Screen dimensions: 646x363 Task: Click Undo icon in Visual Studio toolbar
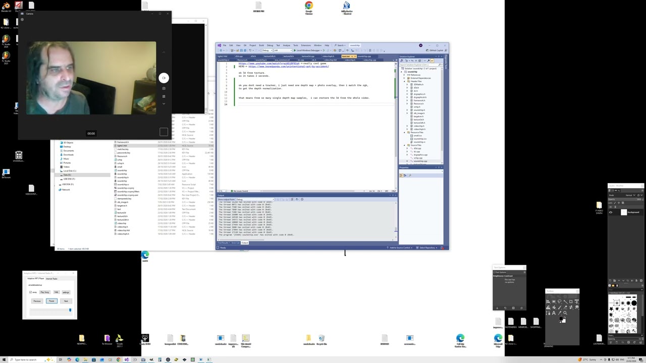[x=250, y=50]
